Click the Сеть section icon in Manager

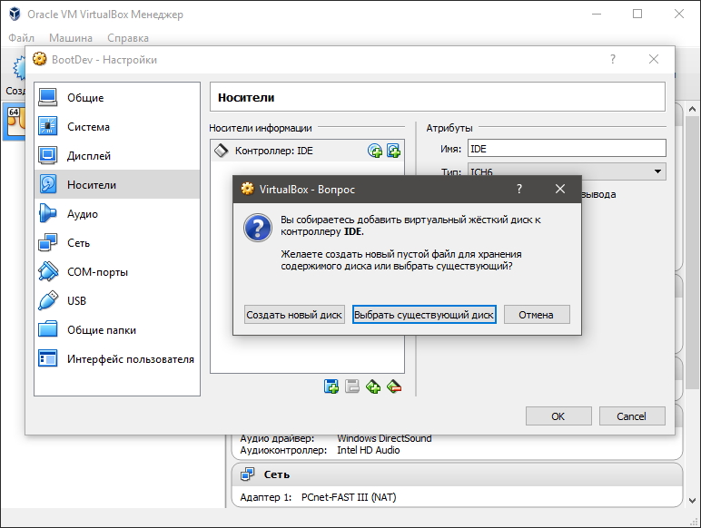[247, 474]
